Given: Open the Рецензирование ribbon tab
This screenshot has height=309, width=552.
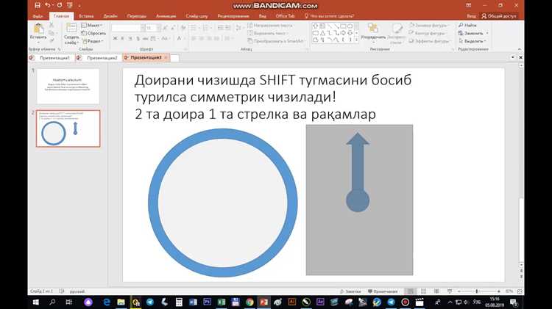Looking at the screenshot, I should point(233,16).
